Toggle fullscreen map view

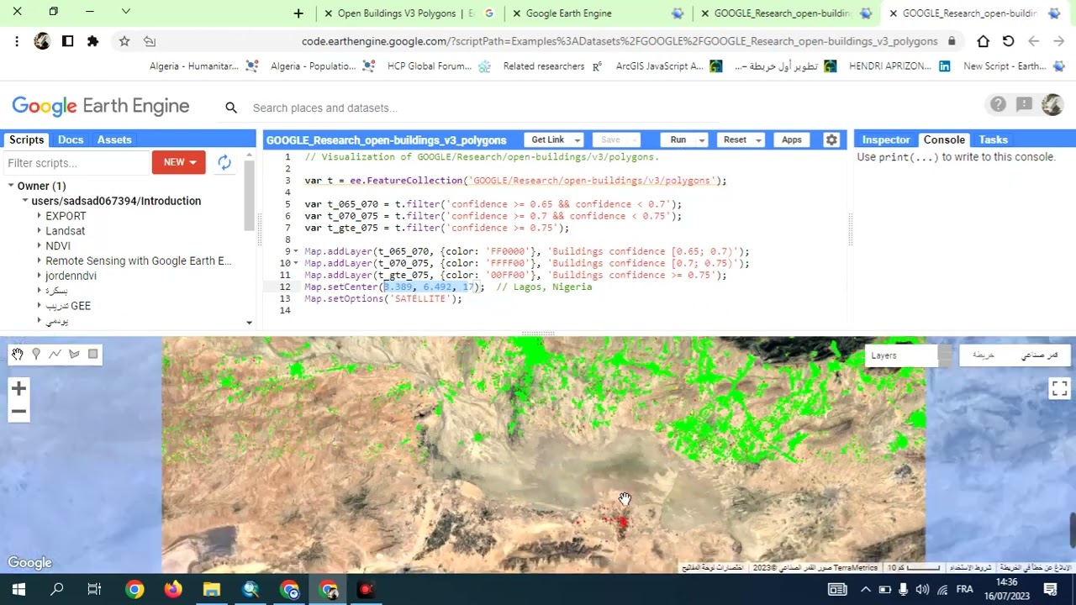1059,388
